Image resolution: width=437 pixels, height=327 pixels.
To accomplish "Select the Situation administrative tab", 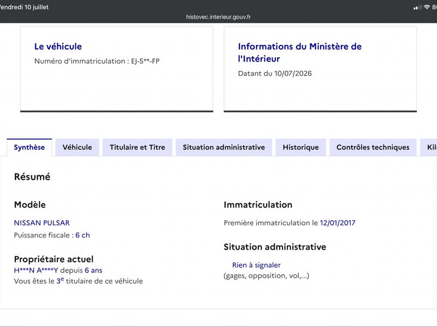I will [x=224, y=147].
